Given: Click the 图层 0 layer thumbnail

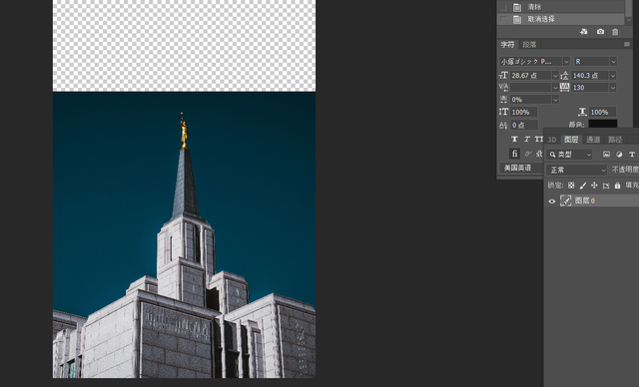Looking at the screenshot, I should (x=565, y=201).
